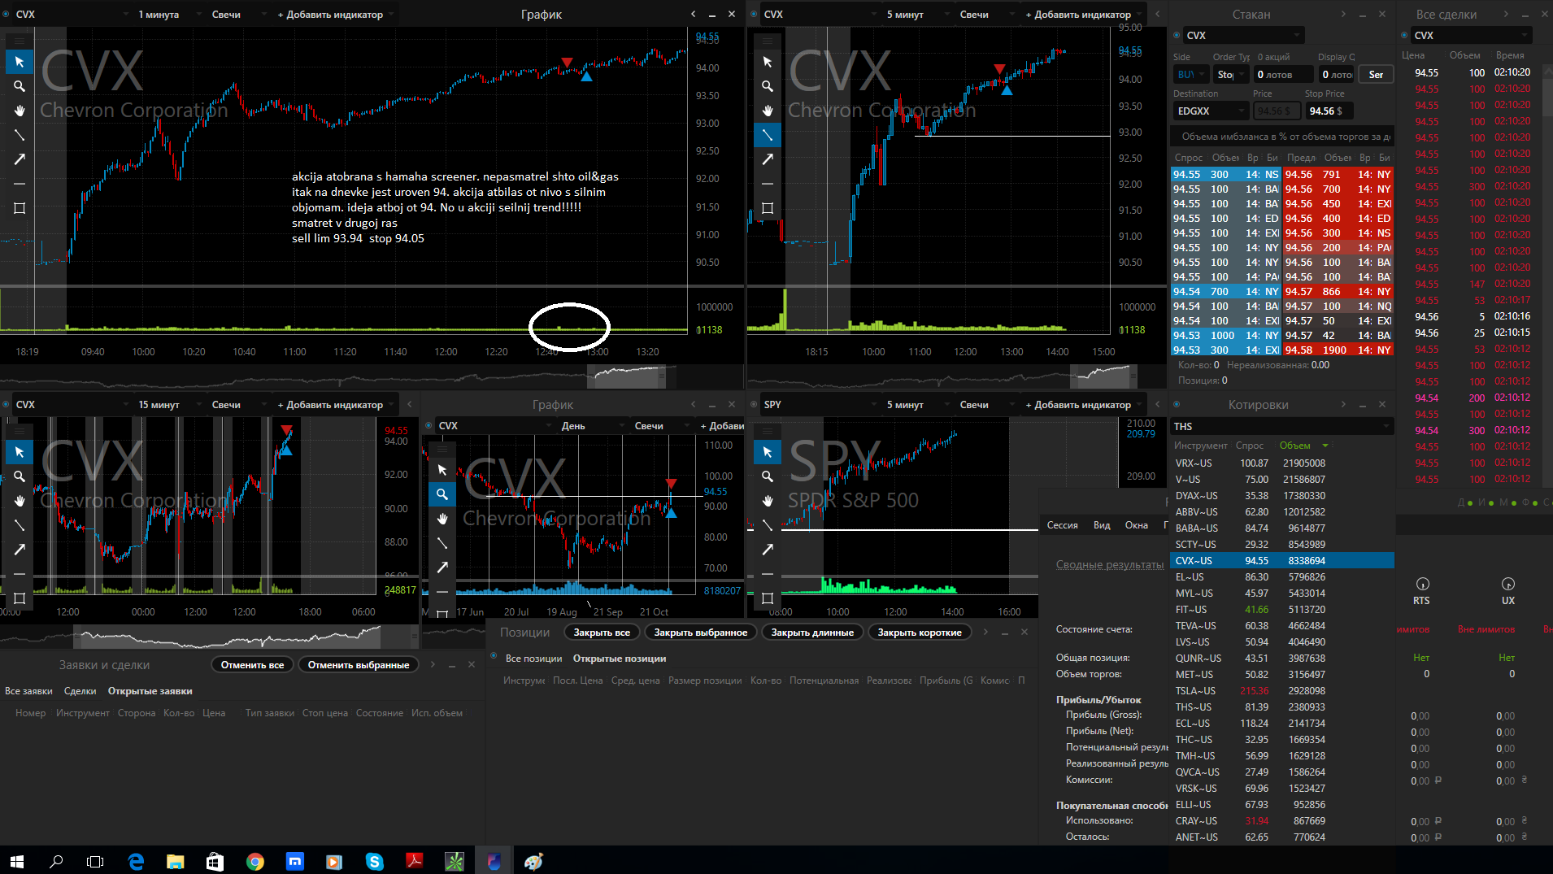Pick the trend line tool on the 15-minute CVX chart
1553x874 pixels.
tap(20, 525)
